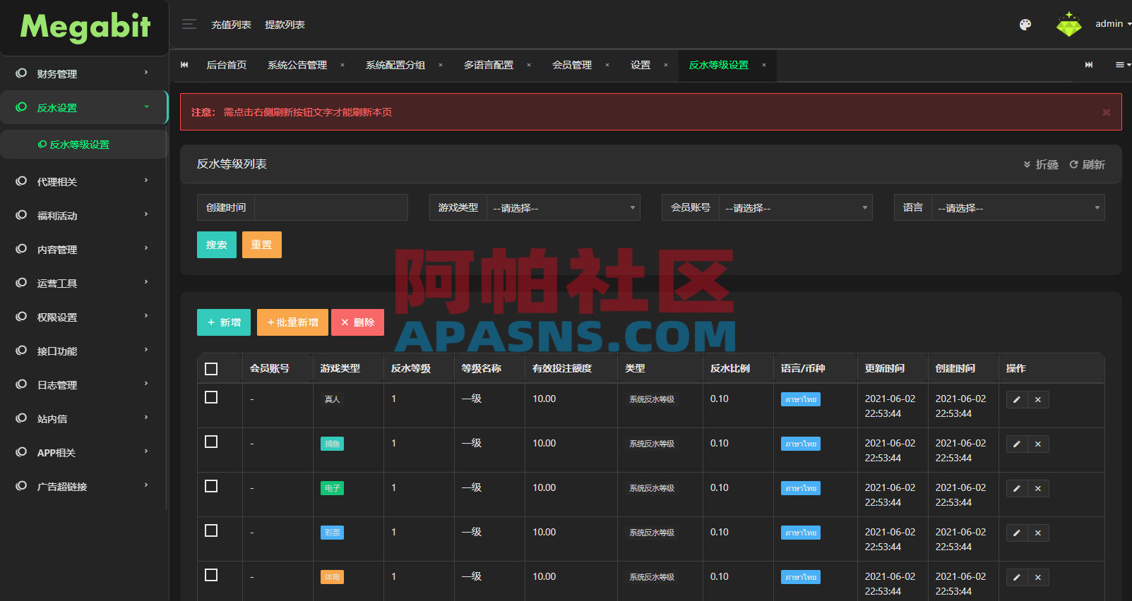Check the 真人 row checkbox
The width and height of the screenshot is (1132, 601).
pyautogui.click(x=211, y=397)
